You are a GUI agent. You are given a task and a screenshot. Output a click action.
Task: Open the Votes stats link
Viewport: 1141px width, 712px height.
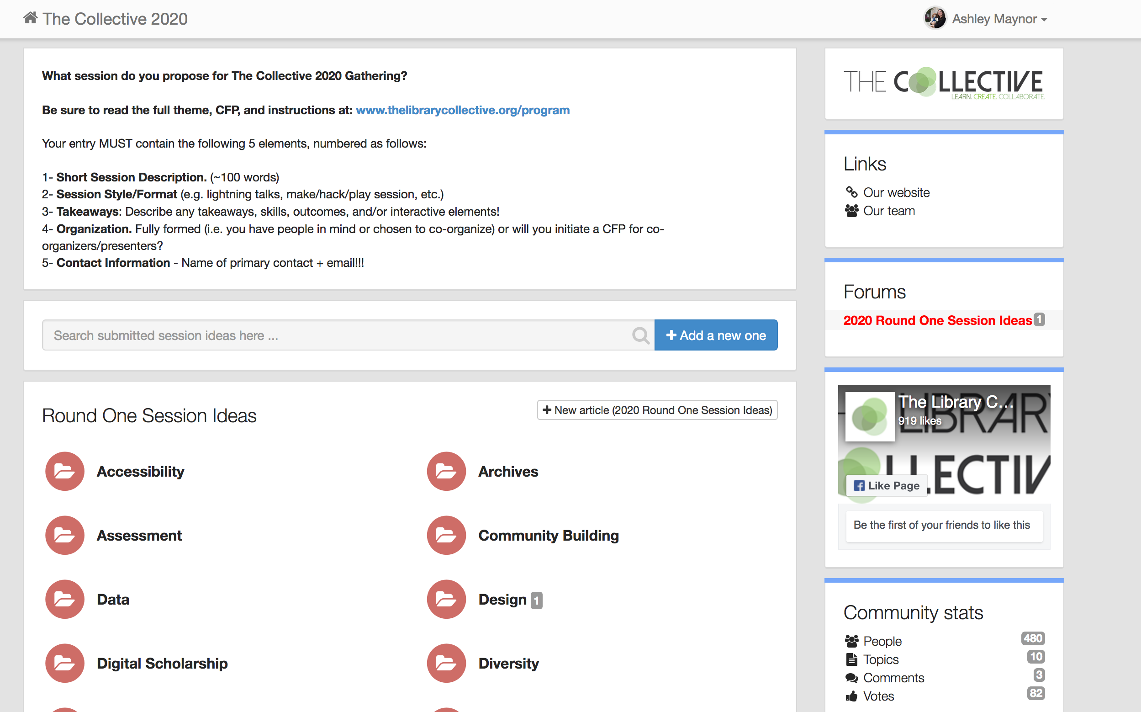pos(878,696)
